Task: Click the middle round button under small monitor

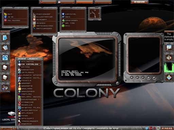Action: click(x=143, y=78)
